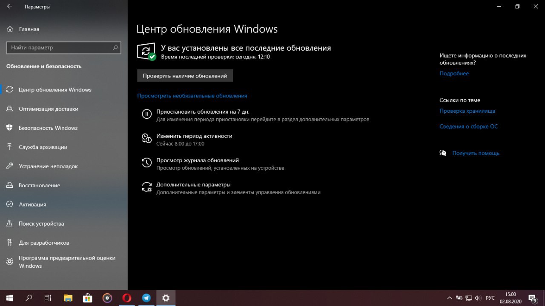Click the gear-arrows icon beside Дополнительные параметры
This screenshot has width=545, height=306.
click(x=146, y=187)
